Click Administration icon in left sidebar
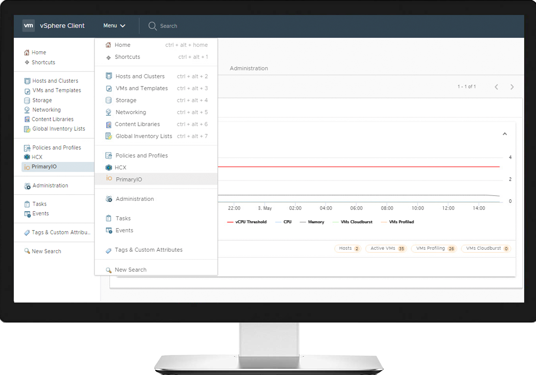Screen dimensions: 536x375 pyautogui.click(x=27, y=186)
